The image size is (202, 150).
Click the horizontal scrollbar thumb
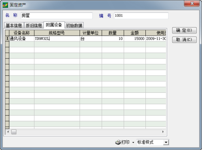[x=14, y=132]
